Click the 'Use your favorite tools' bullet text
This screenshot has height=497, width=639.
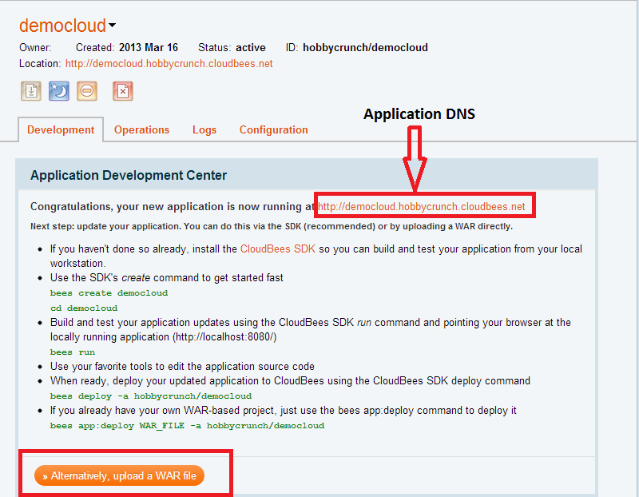pyautogui.click(x=182, y=366)
